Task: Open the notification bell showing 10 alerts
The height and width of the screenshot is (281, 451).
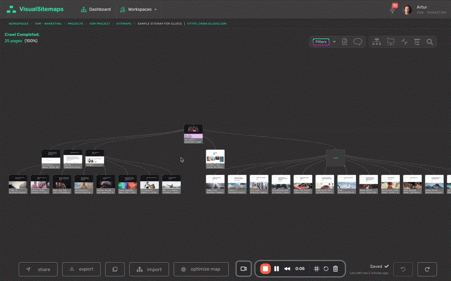Action: [x=393, y=9]
